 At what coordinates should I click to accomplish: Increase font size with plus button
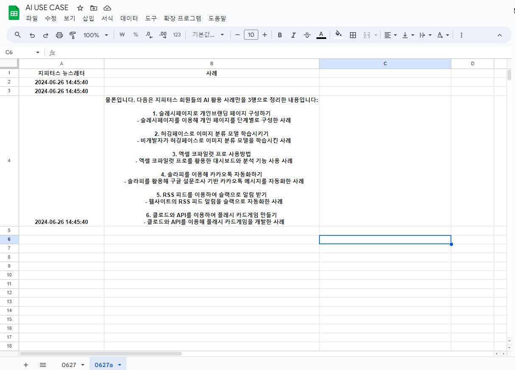[x=265, y=35]
